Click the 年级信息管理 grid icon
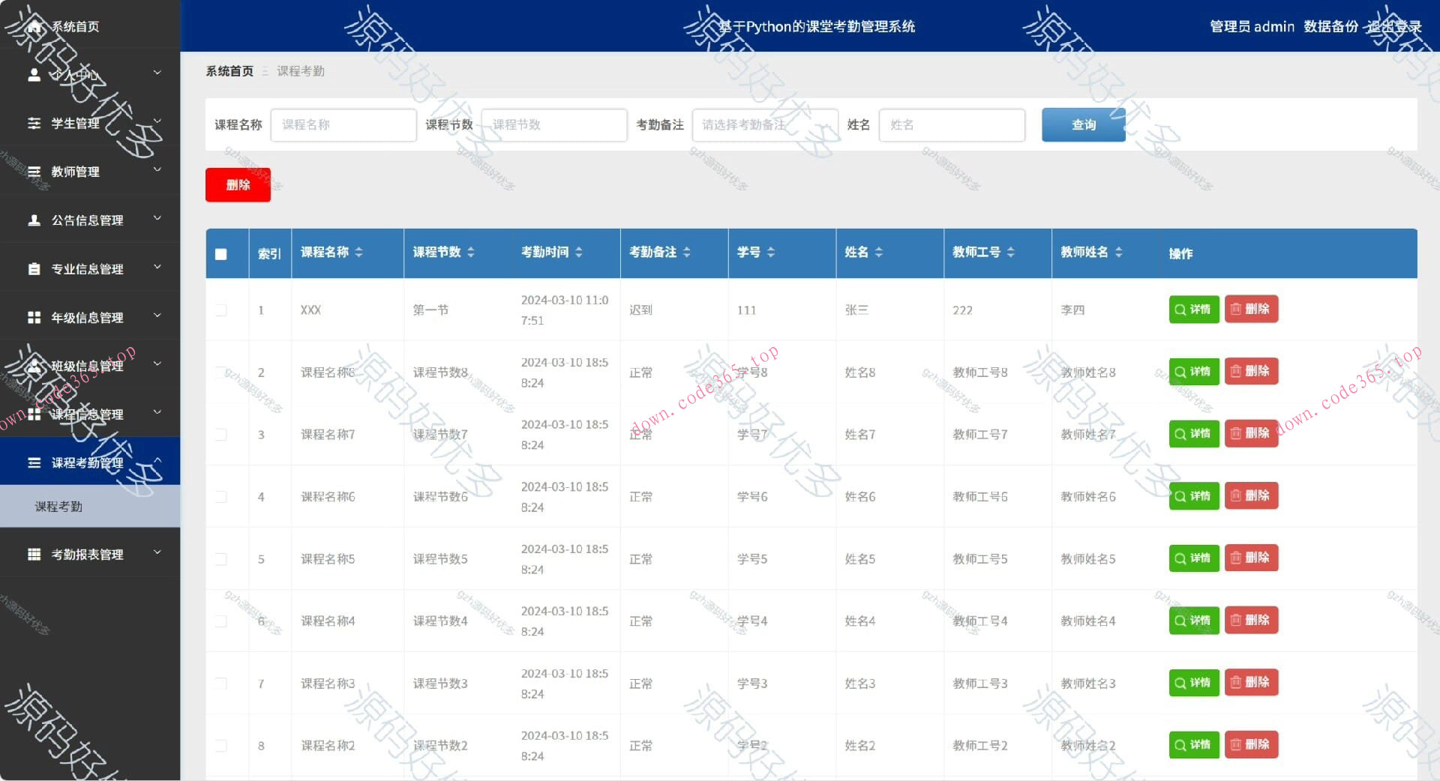Viewport: 1440px width, 781px height. [x=33, y=317]
